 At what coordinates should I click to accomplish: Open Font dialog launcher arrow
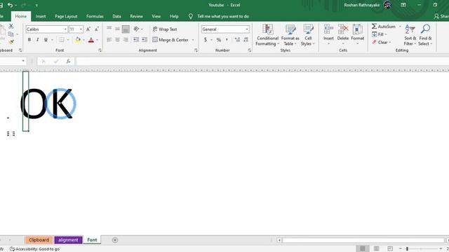pyautogui.click(x=100, y=50)
